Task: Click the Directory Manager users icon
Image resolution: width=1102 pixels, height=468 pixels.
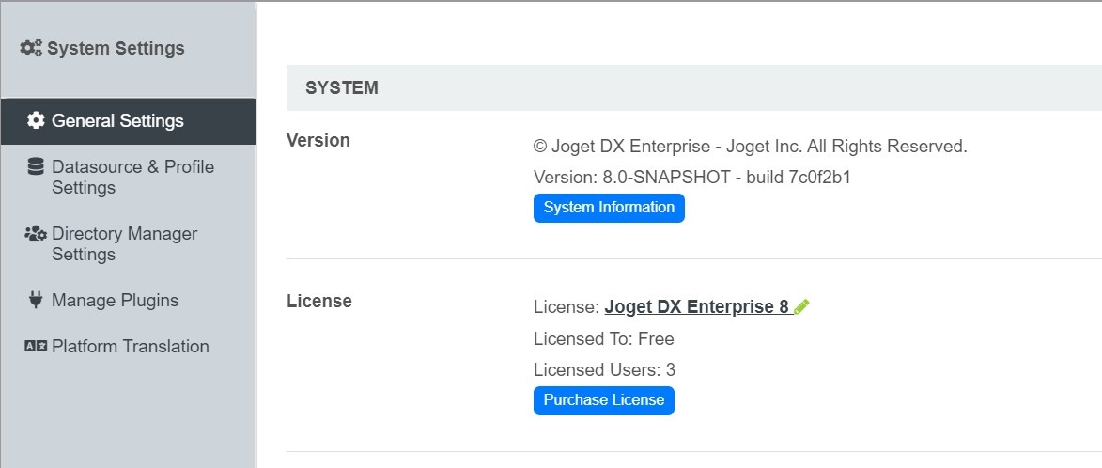Action: tap(35, 233)
